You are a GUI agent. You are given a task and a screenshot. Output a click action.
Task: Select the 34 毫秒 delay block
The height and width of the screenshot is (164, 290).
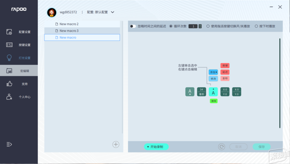201,92
